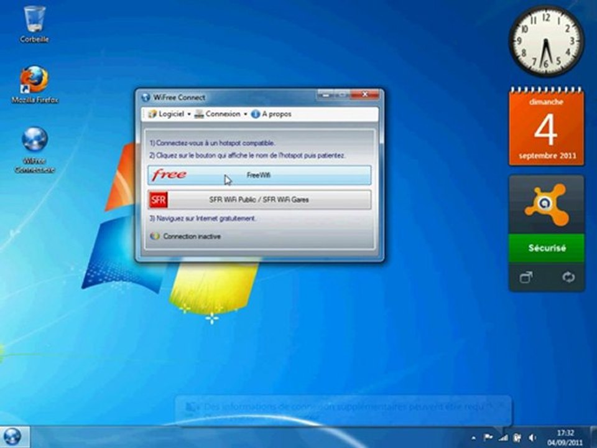Open the Windows Start orb
Screen dimensions: 597x448
(x=12, y=437)
